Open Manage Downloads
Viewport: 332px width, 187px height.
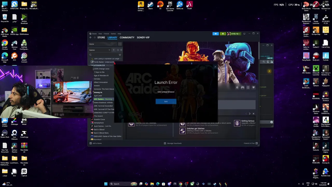tap(173, 143)
